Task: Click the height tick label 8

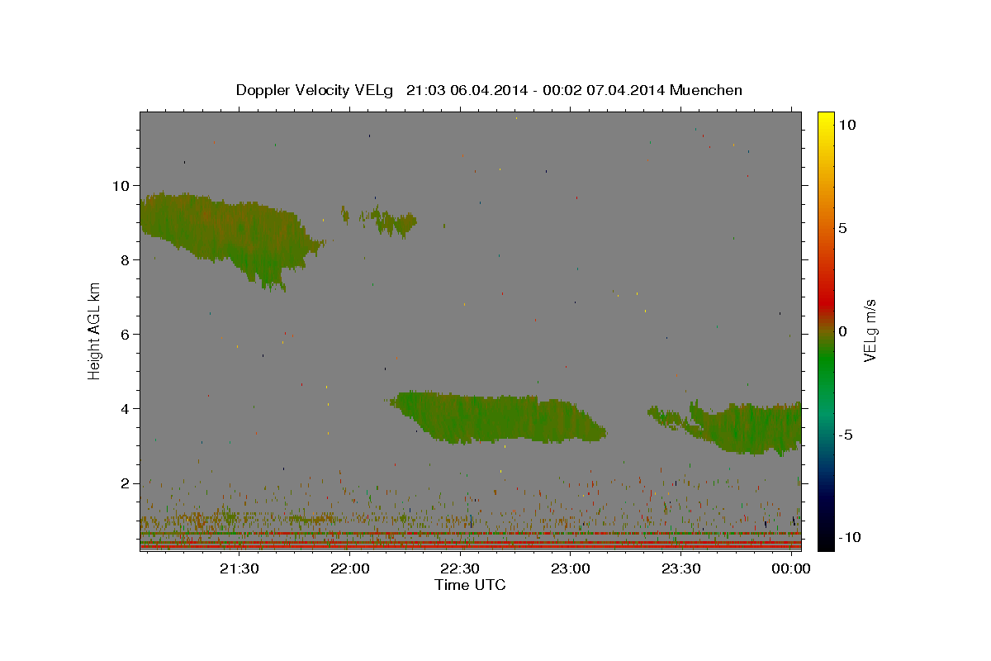Action: [126, 259]
